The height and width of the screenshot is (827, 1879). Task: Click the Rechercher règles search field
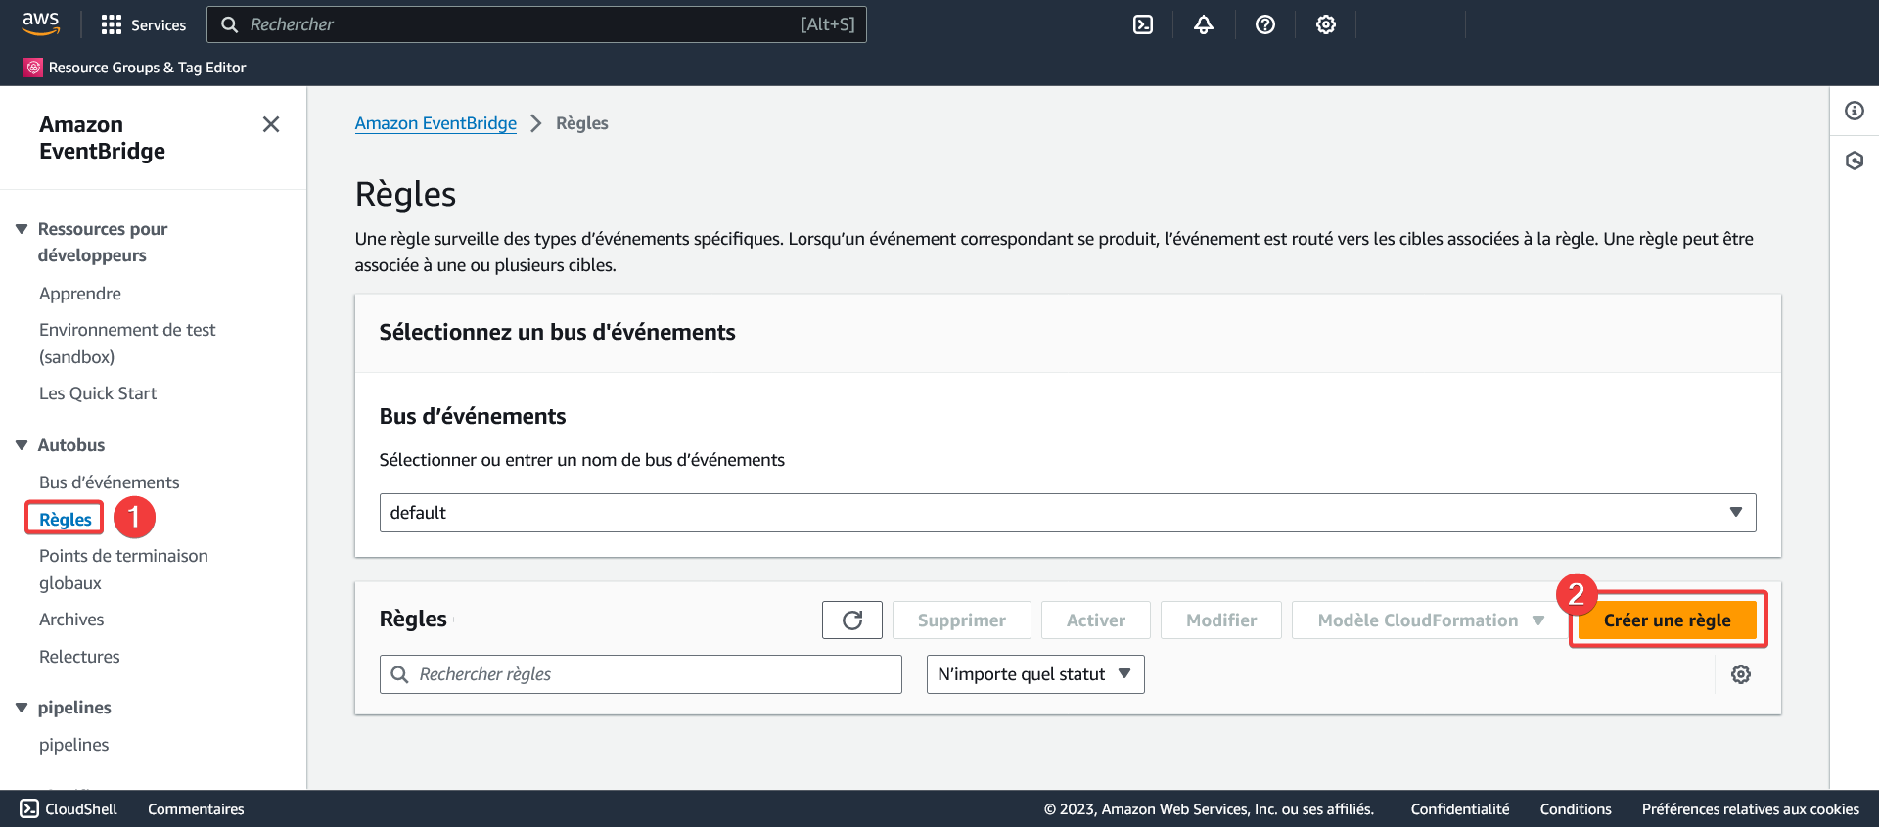point(641,674)
